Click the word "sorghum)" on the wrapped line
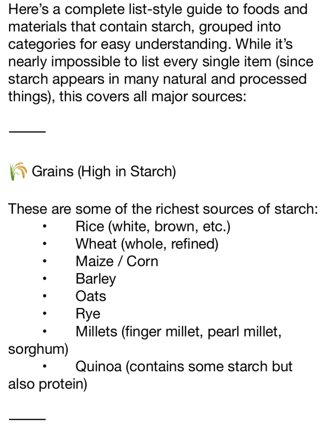328x438 pixels. pos(38,349)
